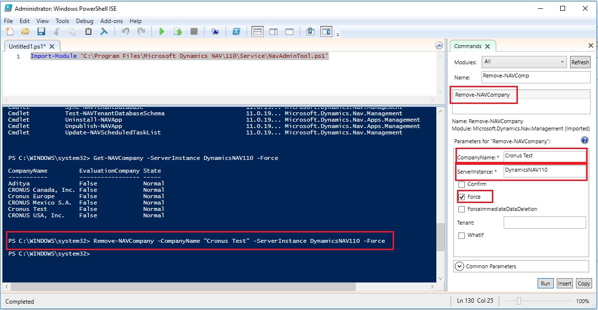Close the Commands add-on panel
The width and height of the screenshot is (598, 310).
coord(591,46)
